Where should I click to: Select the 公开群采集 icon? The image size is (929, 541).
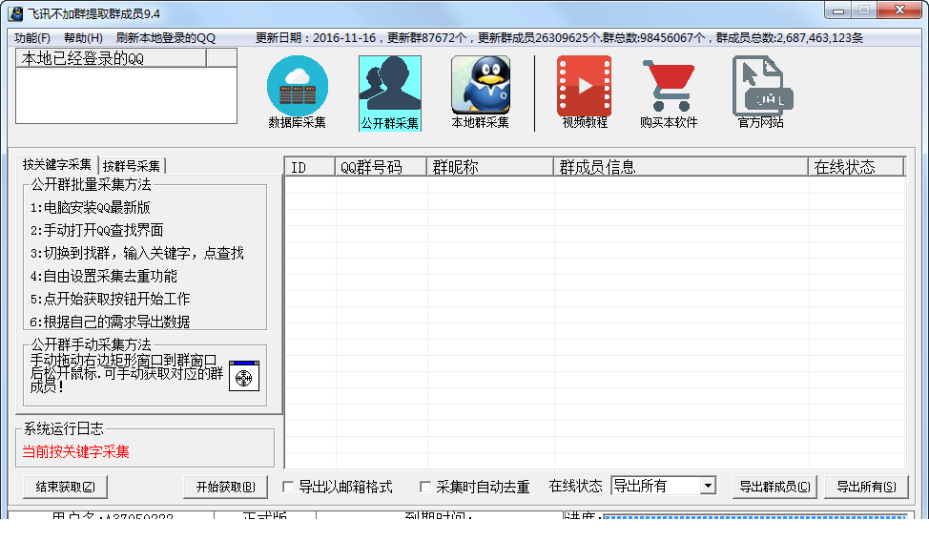point(389,86)
